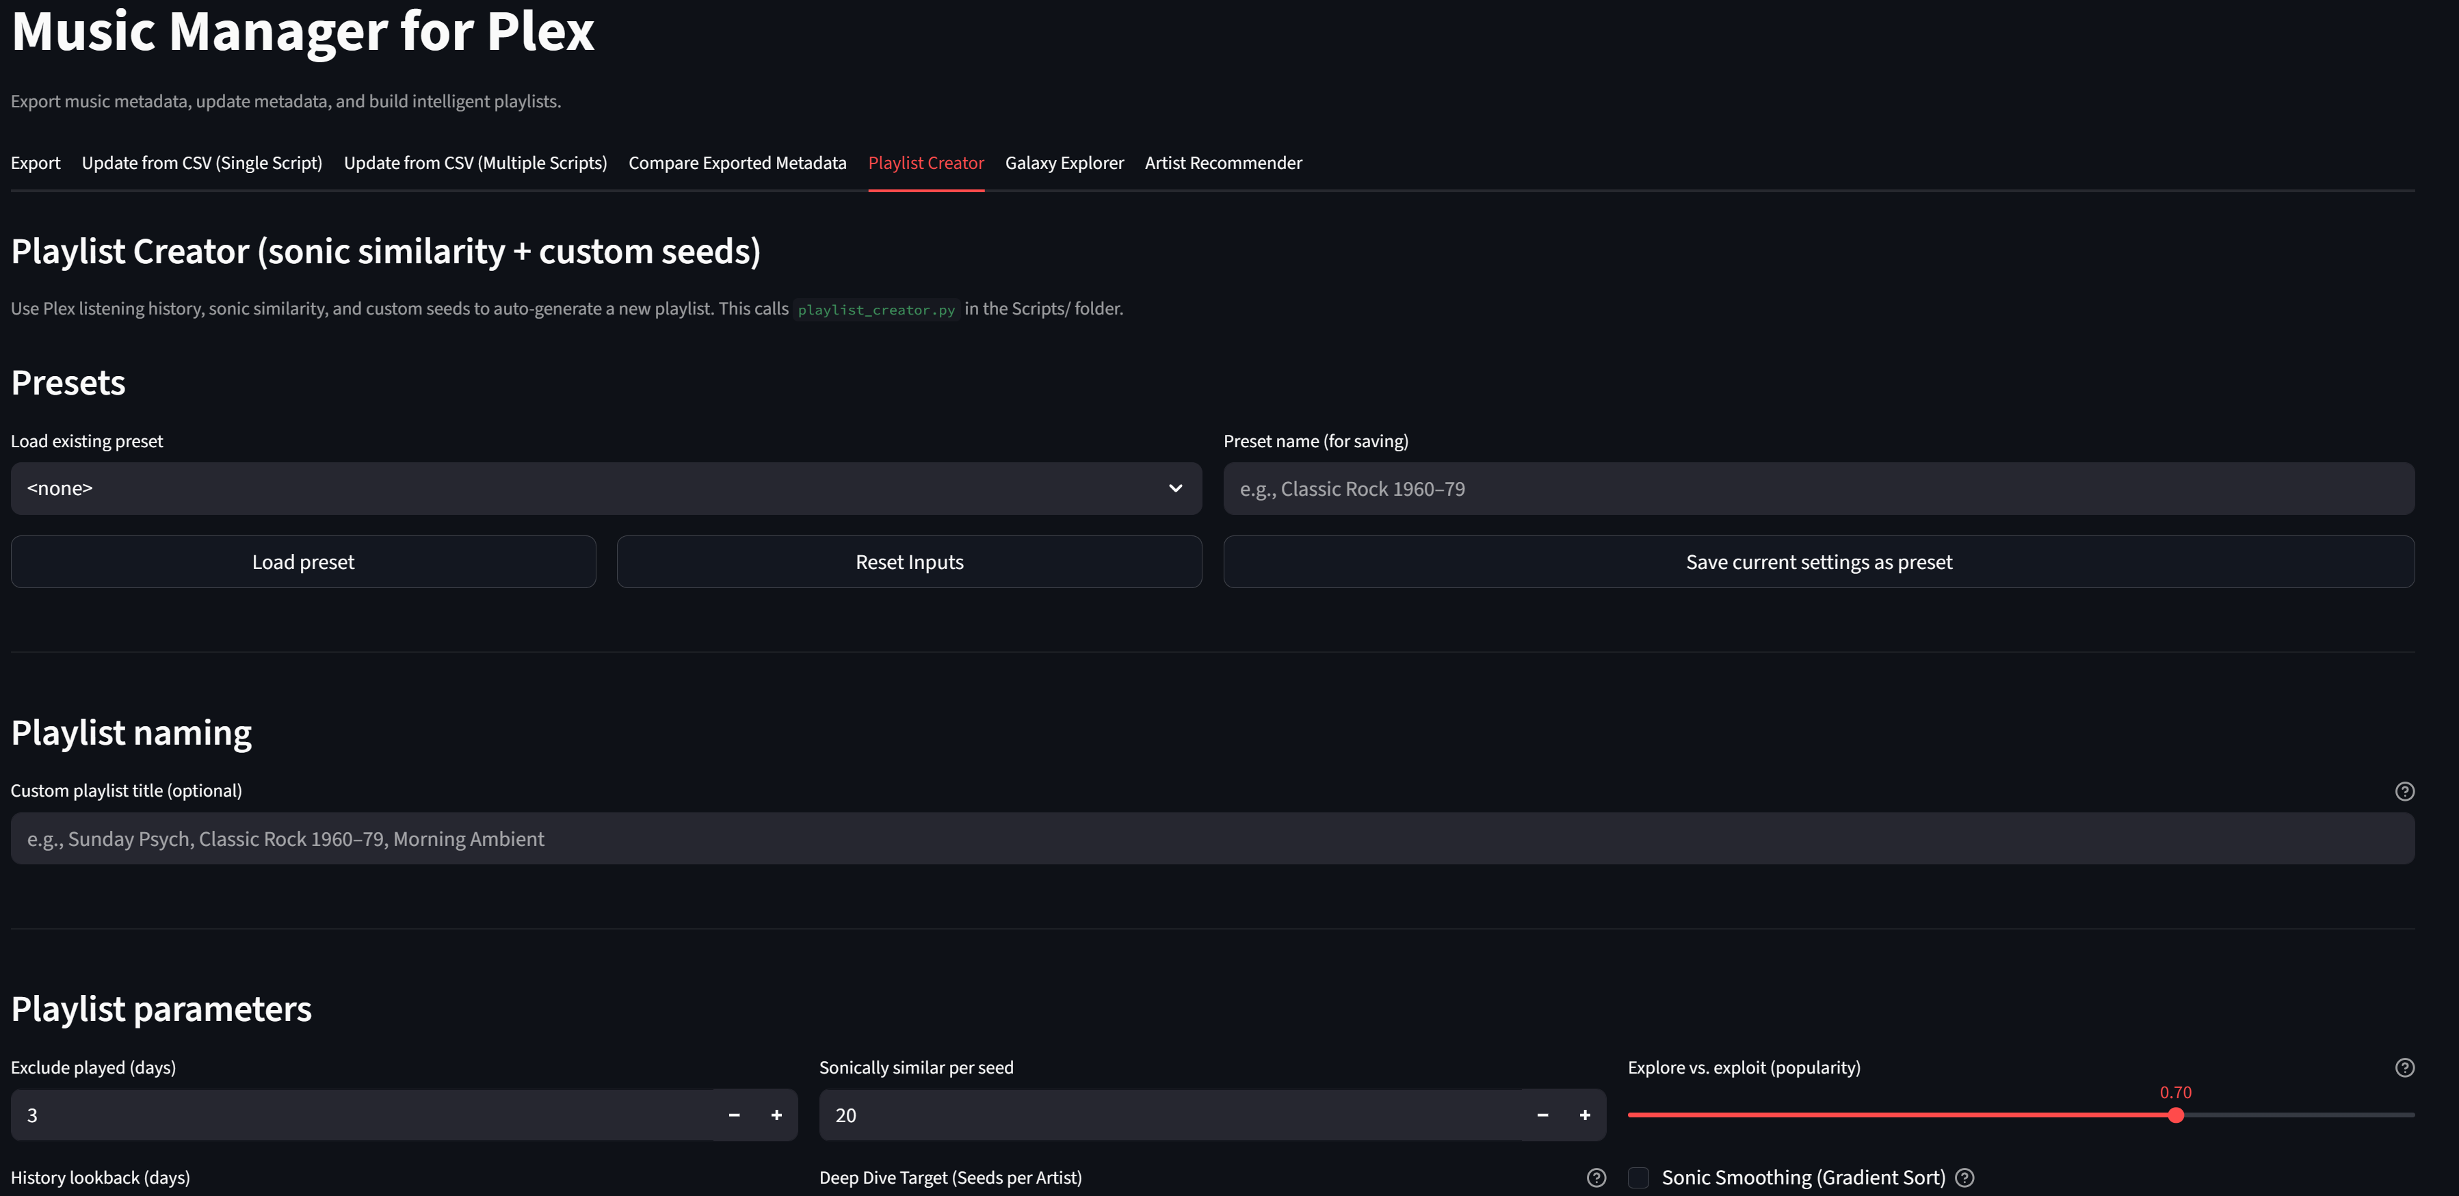Image resolution: width=2459 pixels, height=1196 pixels.
Task: Select the Playlist Creator tab
Action: 926,163
